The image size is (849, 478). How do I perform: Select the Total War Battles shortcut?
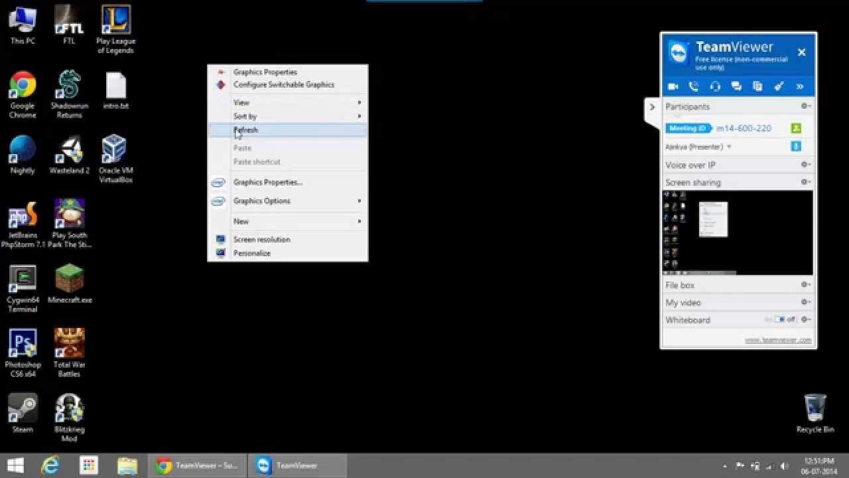69,354
